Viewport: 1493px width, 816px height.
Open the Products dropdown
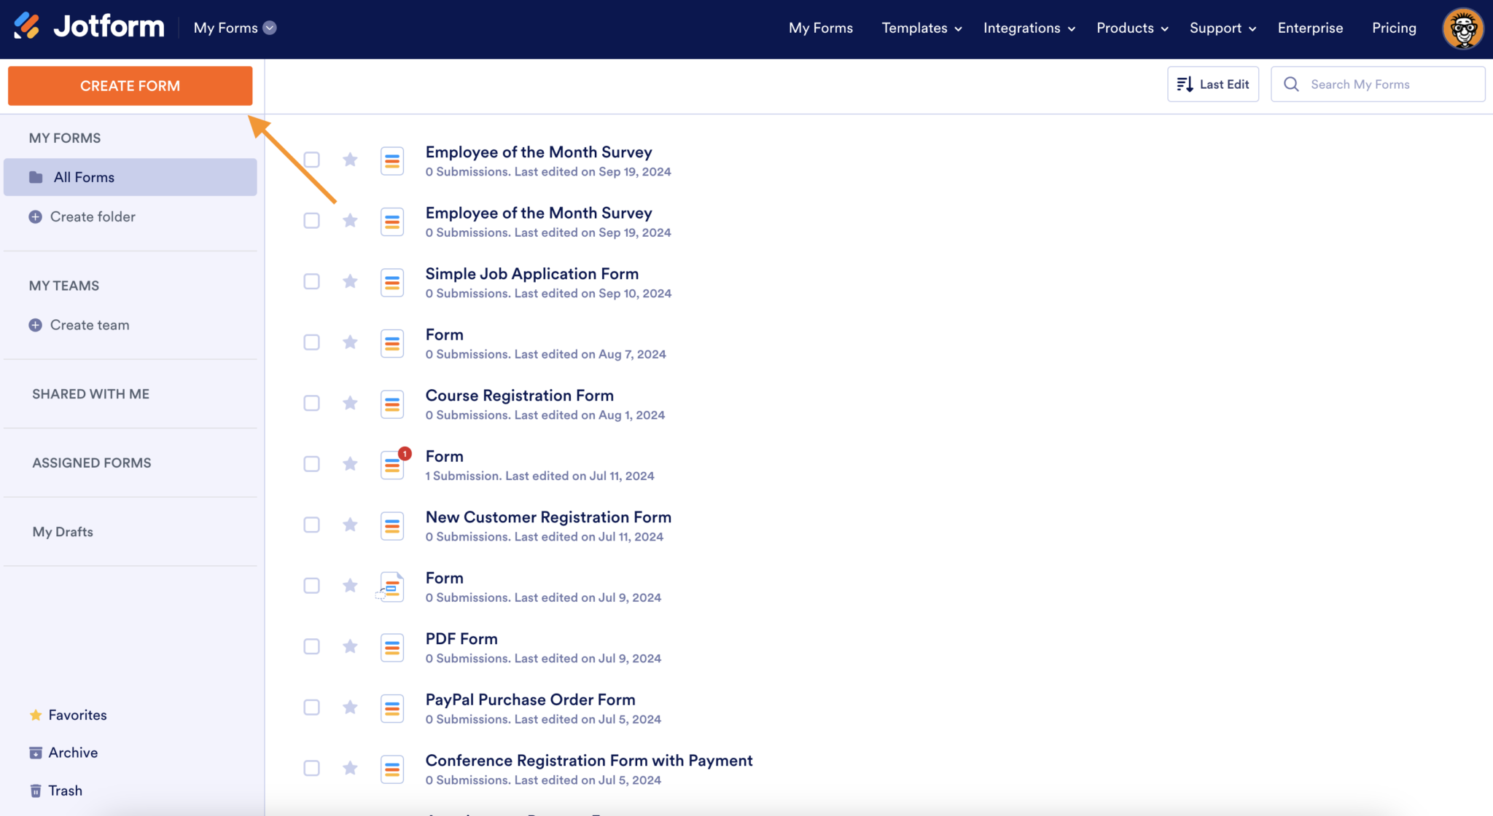tap(1131, 28)
